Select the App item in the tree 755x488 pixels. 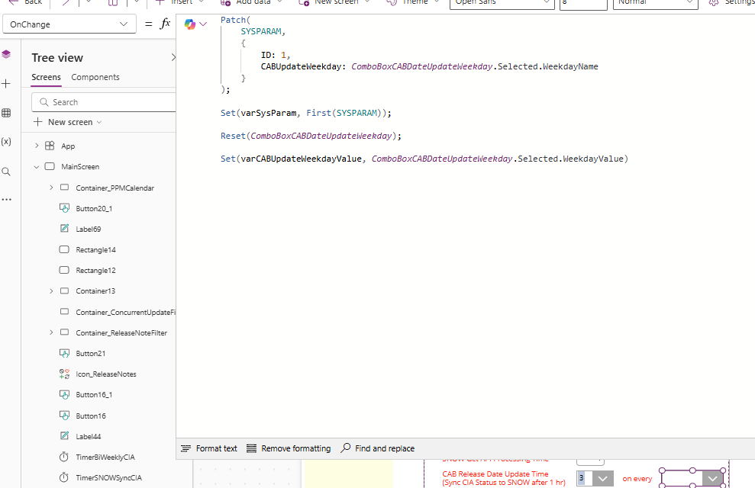[68, 146]
